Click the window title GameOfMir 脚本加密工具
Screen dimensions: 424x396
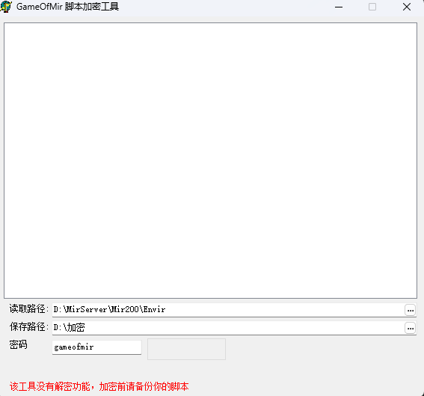click(x=67, y=7)
